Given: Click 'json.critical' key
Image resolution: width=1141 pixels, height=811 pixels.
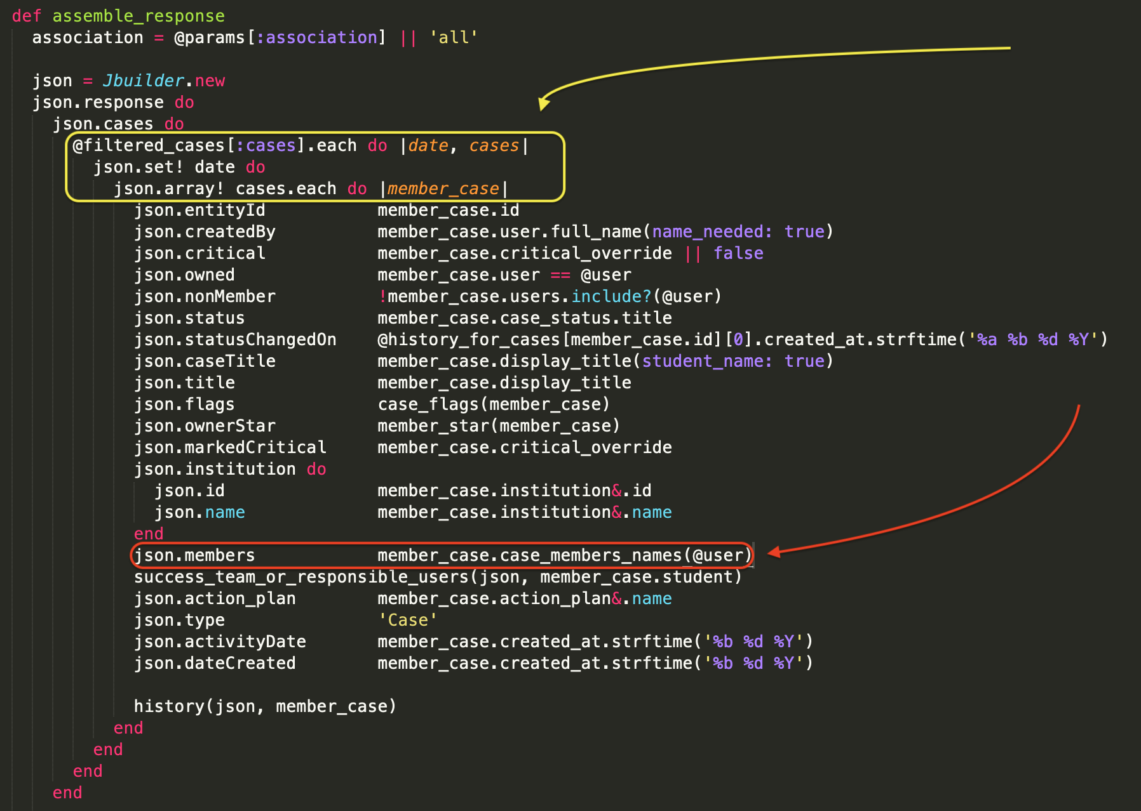Looking at the screenshot, I should (199, 253).
